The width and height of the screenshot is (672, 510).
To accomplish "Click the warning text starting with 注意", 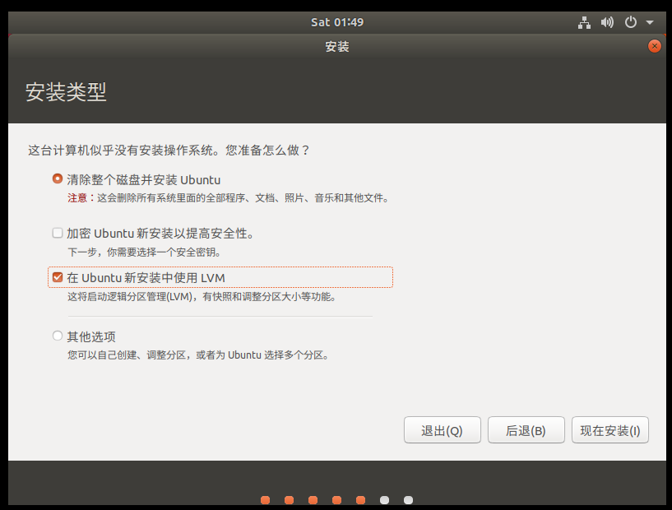I will point(228,198).
